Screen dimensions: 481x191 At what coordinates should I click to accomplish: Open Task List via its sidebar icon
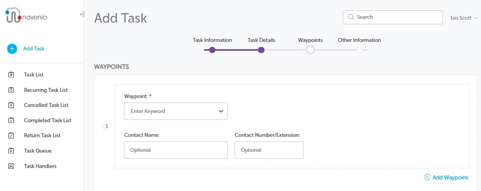[11, 75]
